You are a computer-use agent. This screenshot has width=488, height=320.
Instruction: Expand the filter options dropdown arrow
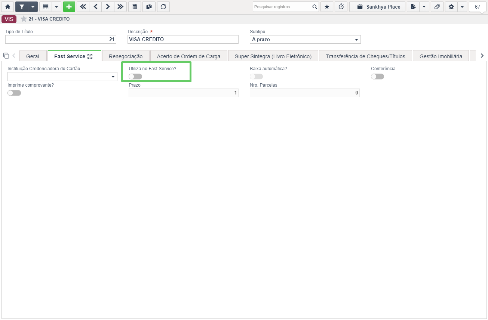33,7
